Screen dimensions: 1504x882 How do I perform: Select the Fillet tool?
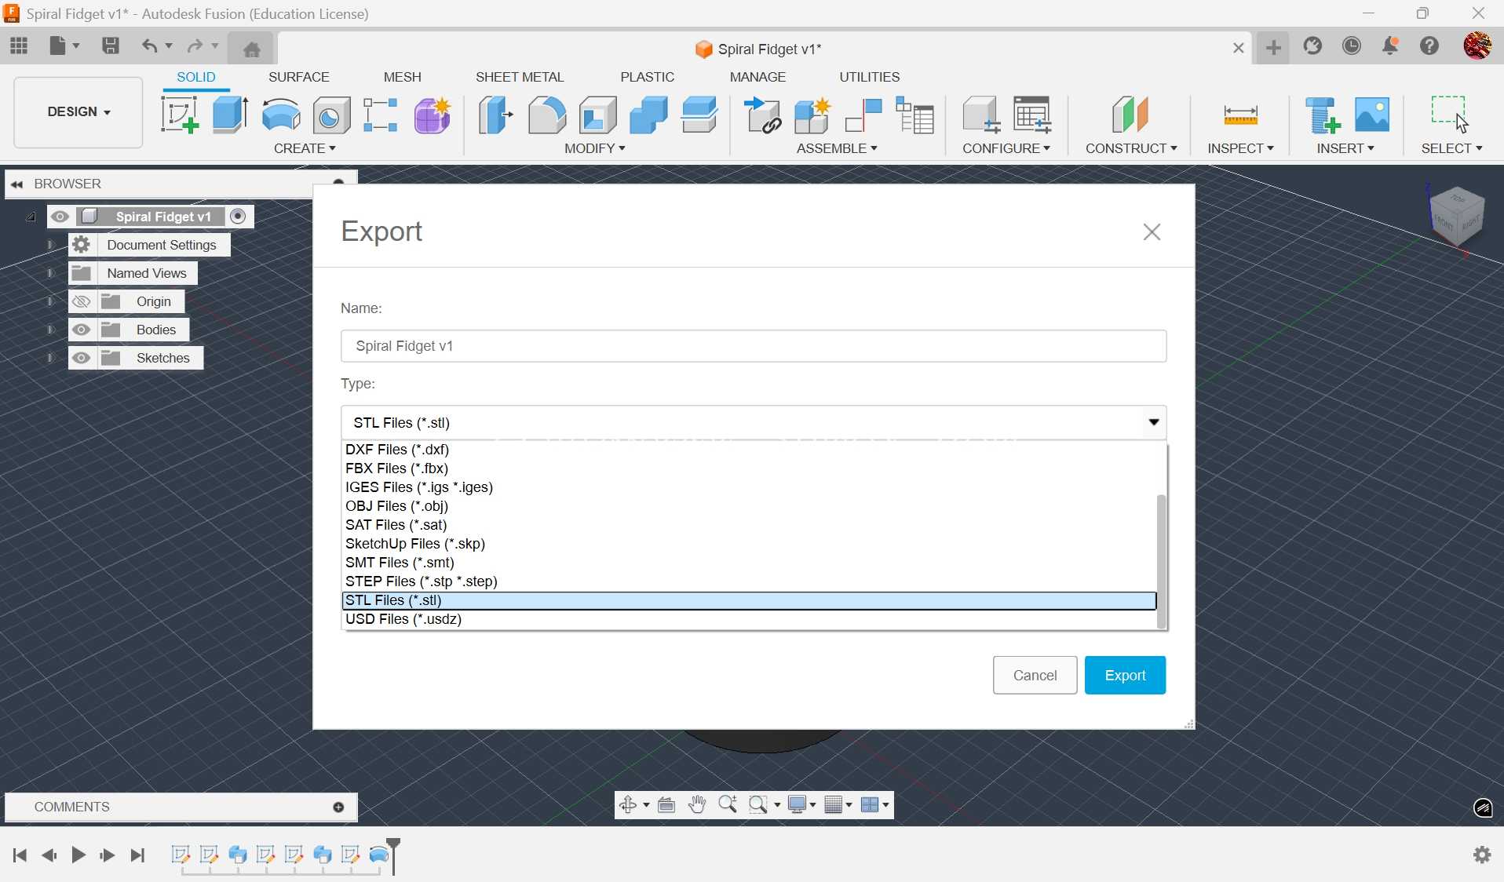[546, 115]
